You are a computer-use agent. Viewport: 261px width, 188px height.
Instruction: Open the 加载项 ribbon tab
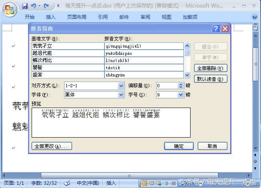coord(190,17)
